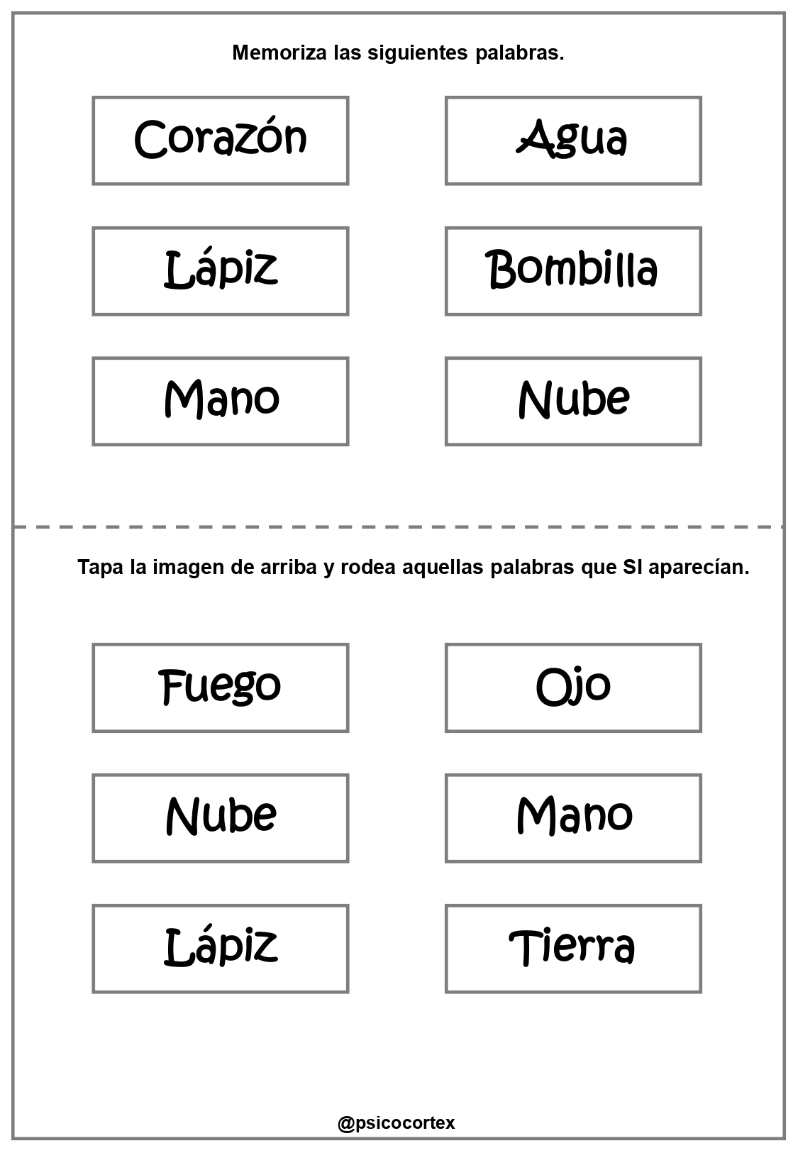Click the dashed divider line between sections
Image resolution: width=798 pixels, height=1153 pixels.
[x=398, y=527]
